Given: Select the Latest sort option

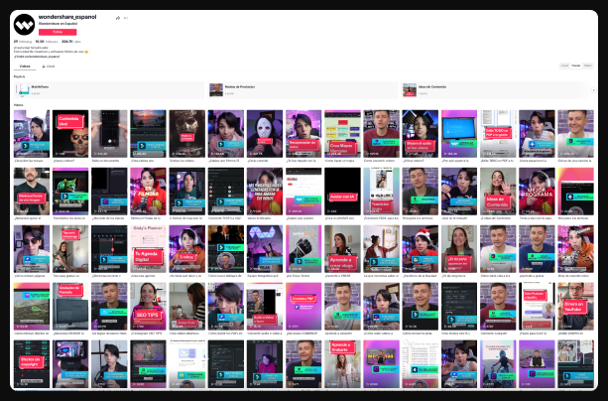Looking at the screenshot, I should (563, 66).
